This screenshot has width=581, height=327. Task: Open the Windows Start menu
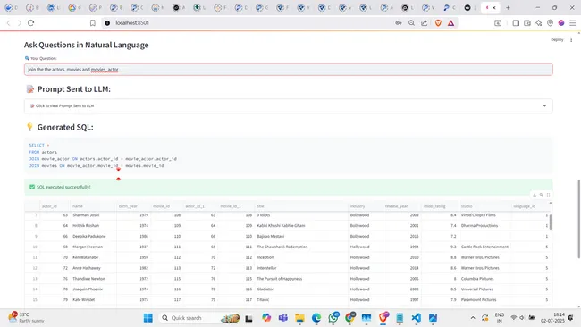[x=147, y=318]
